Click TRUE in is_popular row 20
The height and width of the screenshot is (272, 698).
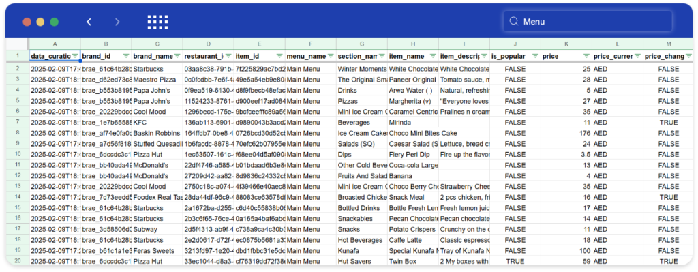click(x=515, y=261)
